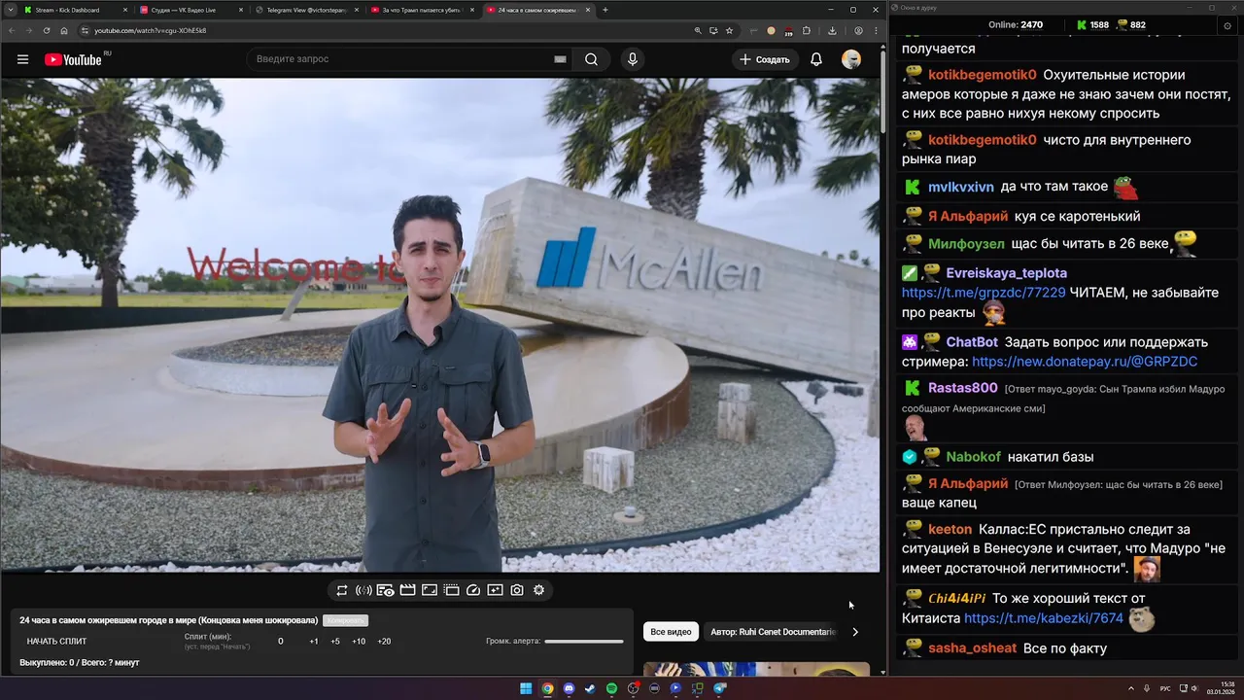The width and height of the screenshot is (1244, 700).
Task: Open the on-screen keyboard in search box
Action: click(x=560, y=59)
